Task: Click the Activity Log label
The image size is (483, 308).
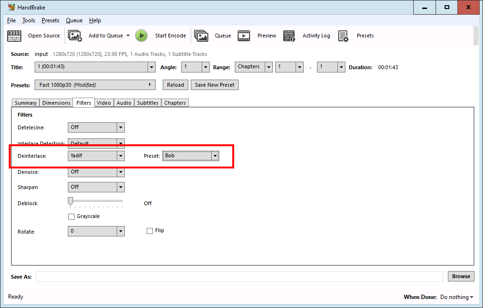Action: point(316,36)
